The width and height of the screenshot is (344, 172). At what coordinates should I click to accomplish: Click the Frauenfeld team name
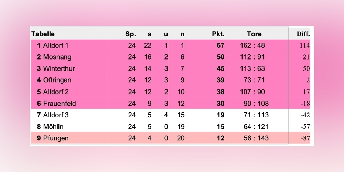click(x=60, y=103)
